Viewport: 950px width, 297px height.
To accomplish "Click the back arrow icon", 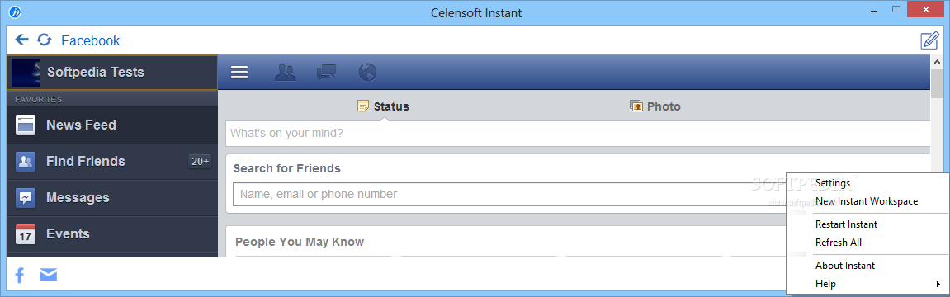I will tap(21, 40).
